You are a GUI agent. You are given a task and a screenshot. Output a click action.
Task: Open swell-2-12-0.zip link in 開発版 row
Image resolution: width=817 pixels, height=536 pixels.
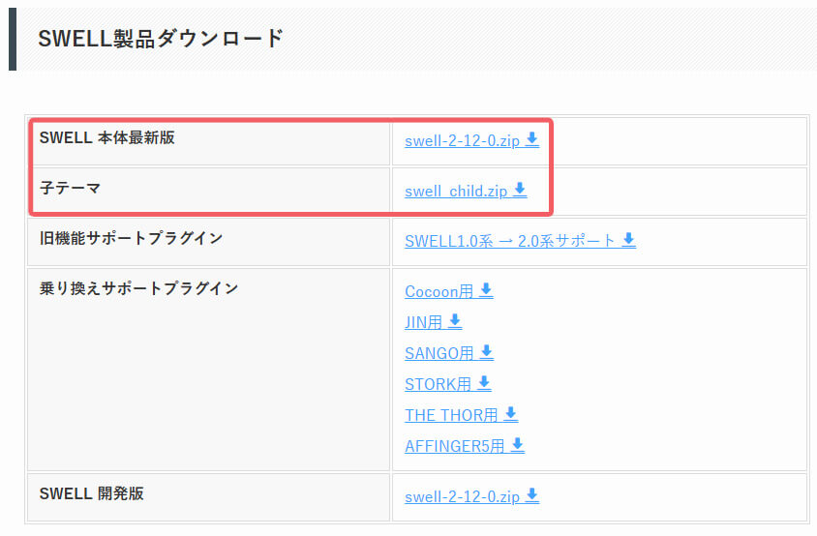coord(462,496)
